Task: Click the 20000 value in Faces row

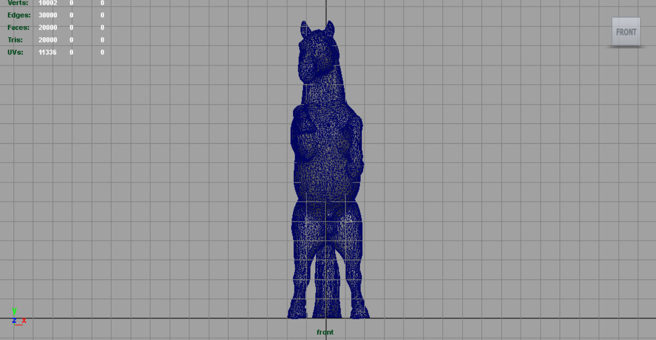Action: (48, 28)
